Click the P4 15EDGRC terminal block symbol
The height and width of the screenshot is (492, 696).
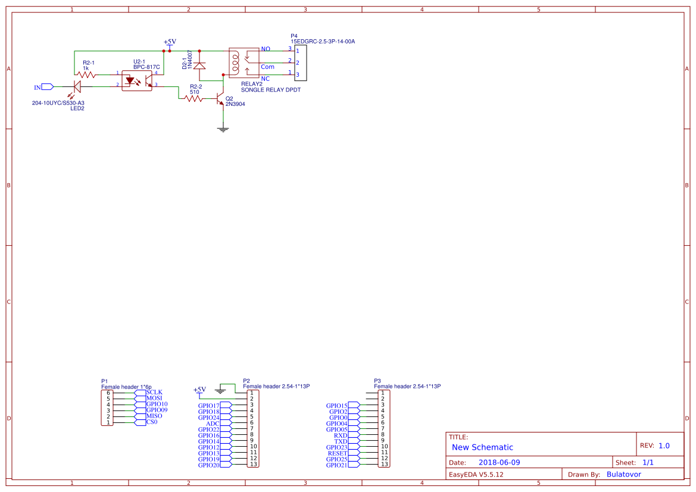pos(301,61)
